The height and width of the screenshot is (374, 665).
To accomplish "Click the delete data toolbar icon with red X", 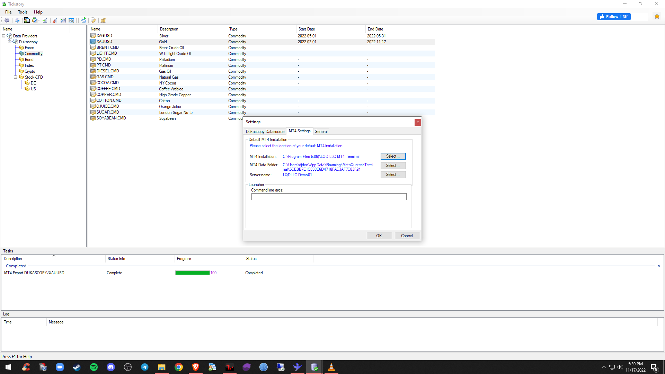I will [55, 20].
